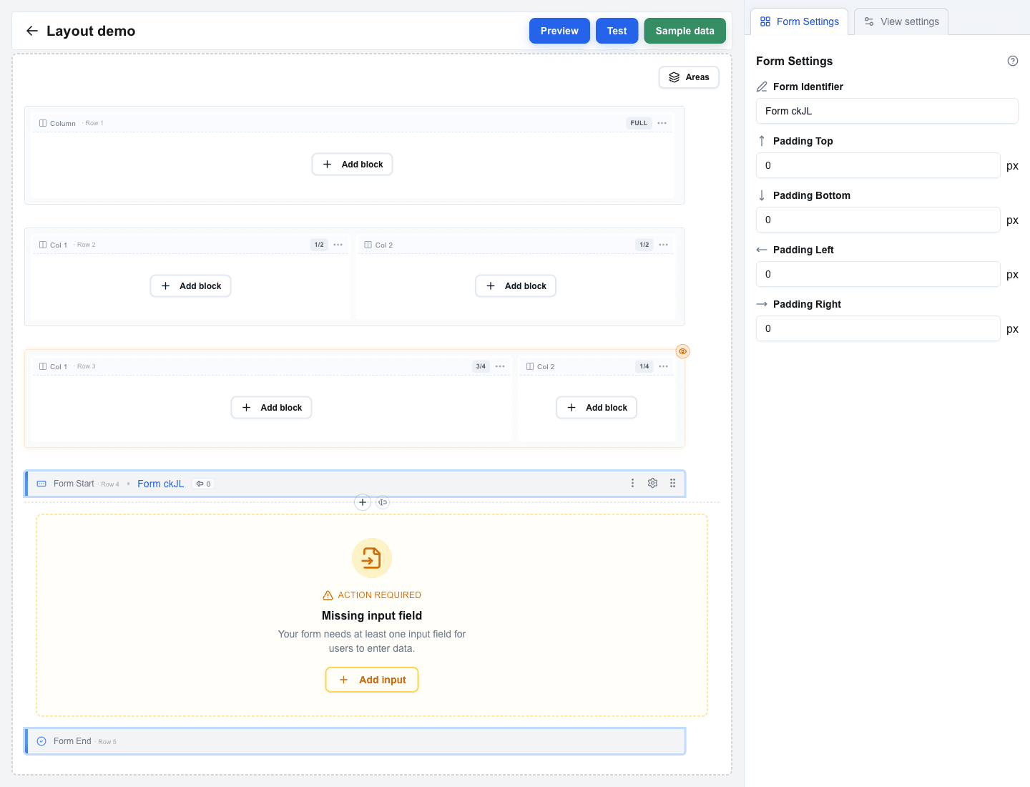Toggle the eye visibility icon on Row 3
Image resolution: width=1030 pixels, height=787 pixels.
coord(682,351)
